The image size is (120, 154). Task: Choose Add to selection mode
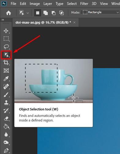pos(46,13)
